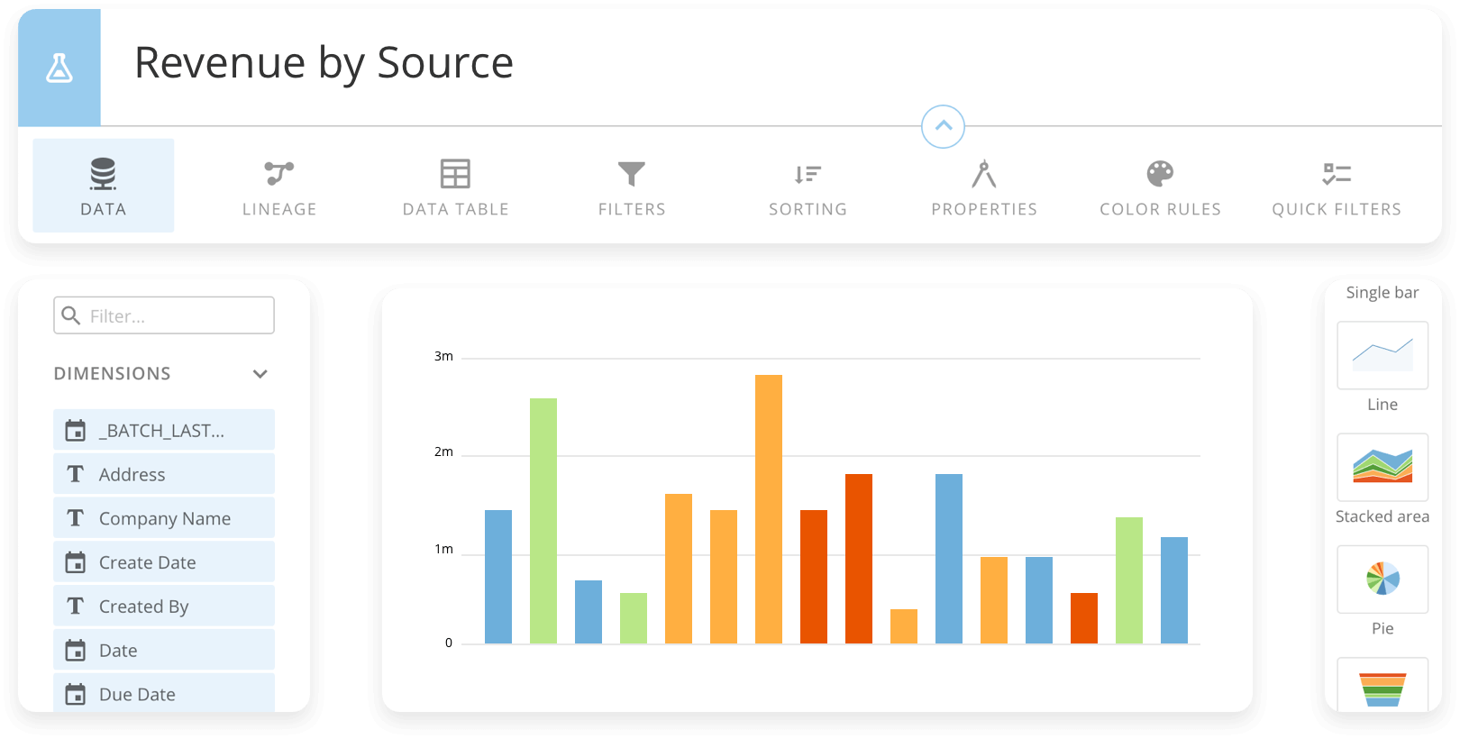This screenshot has width=1460, height=739.
Task: Click the Filter search field
Action: coord(164,316)
